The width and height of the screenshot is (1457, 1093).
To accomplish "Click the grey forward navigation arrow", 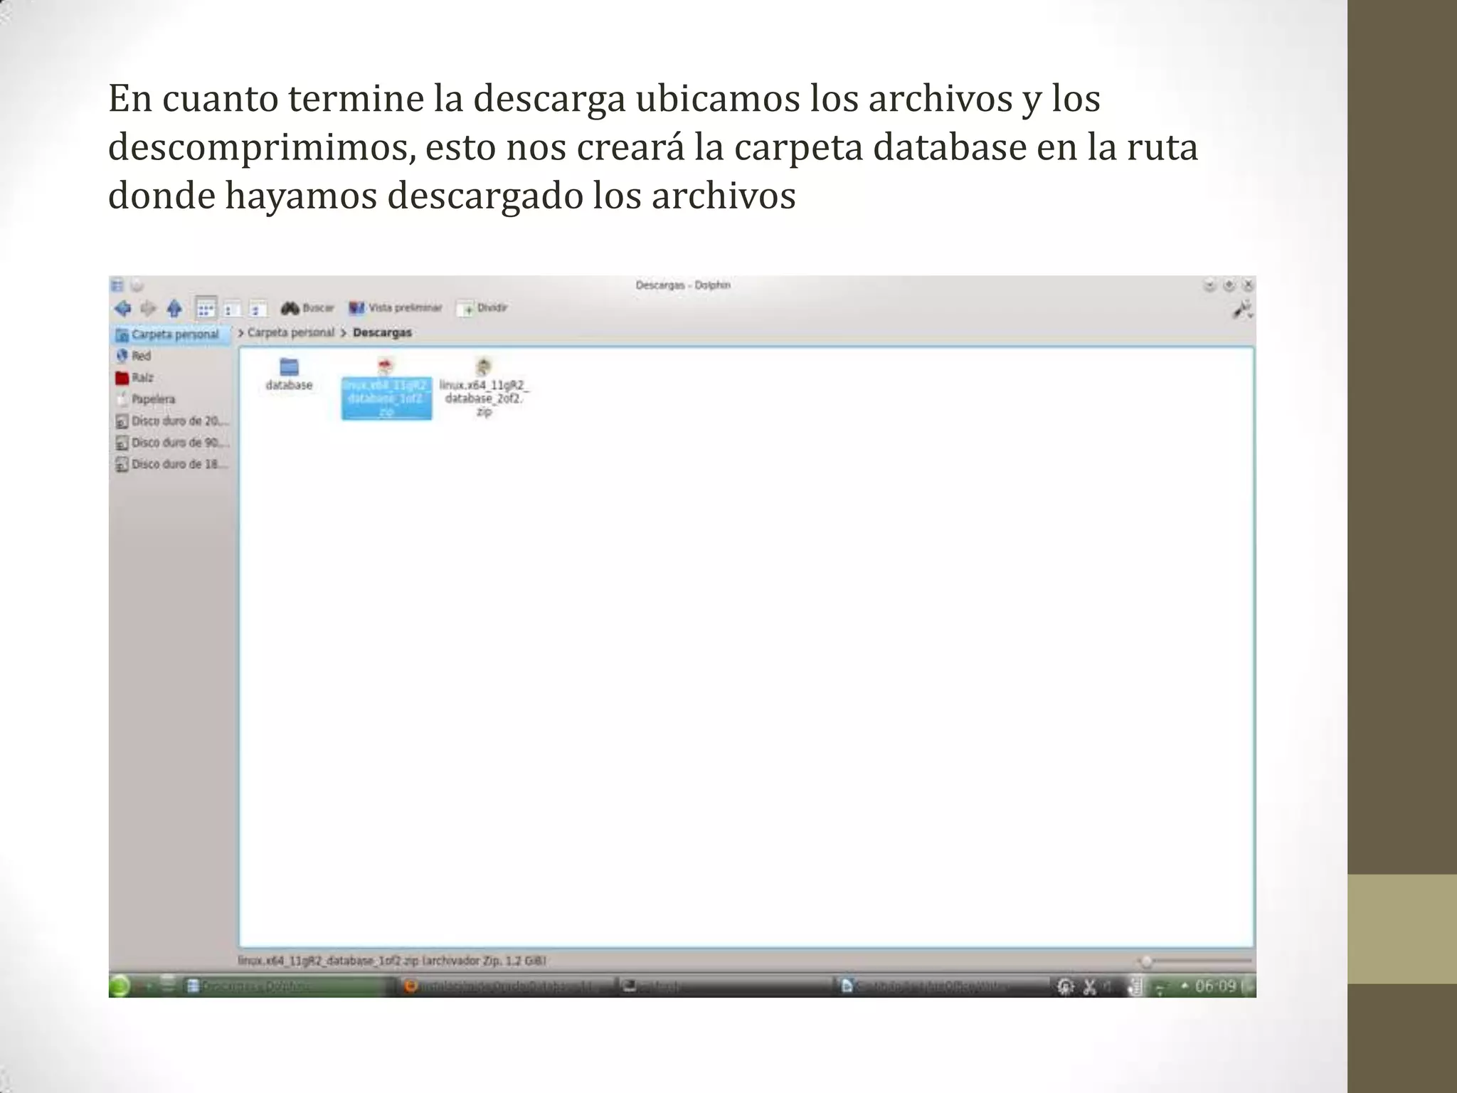I will (149, 309).
